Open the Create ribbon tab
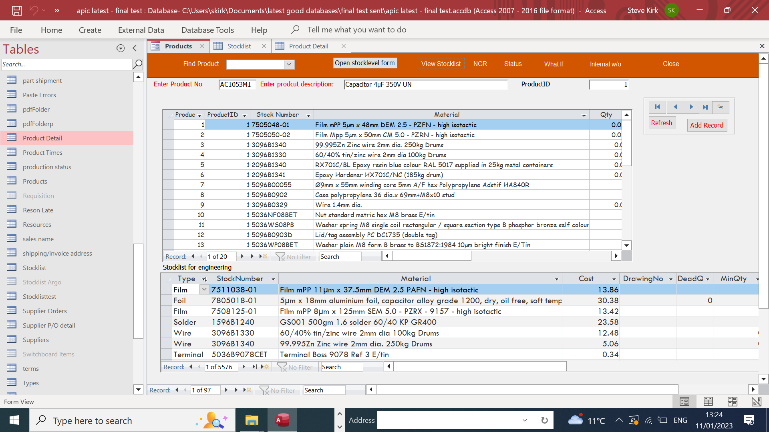The width and height of the screenshot is (769, 432). click(90, 30)
